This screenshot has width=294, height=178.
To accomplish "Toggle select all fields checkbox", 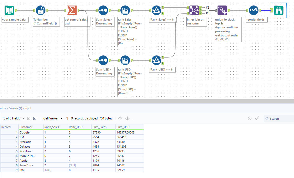I will click(x=29, y=118).
